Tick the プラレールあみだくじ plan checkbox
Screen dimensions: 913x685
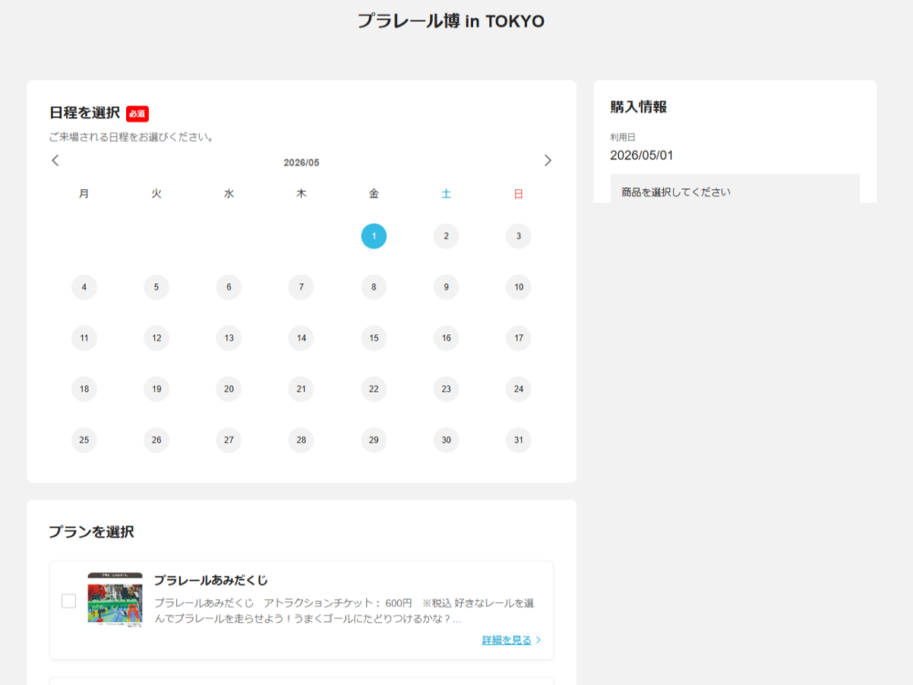[x=68, y=601]
